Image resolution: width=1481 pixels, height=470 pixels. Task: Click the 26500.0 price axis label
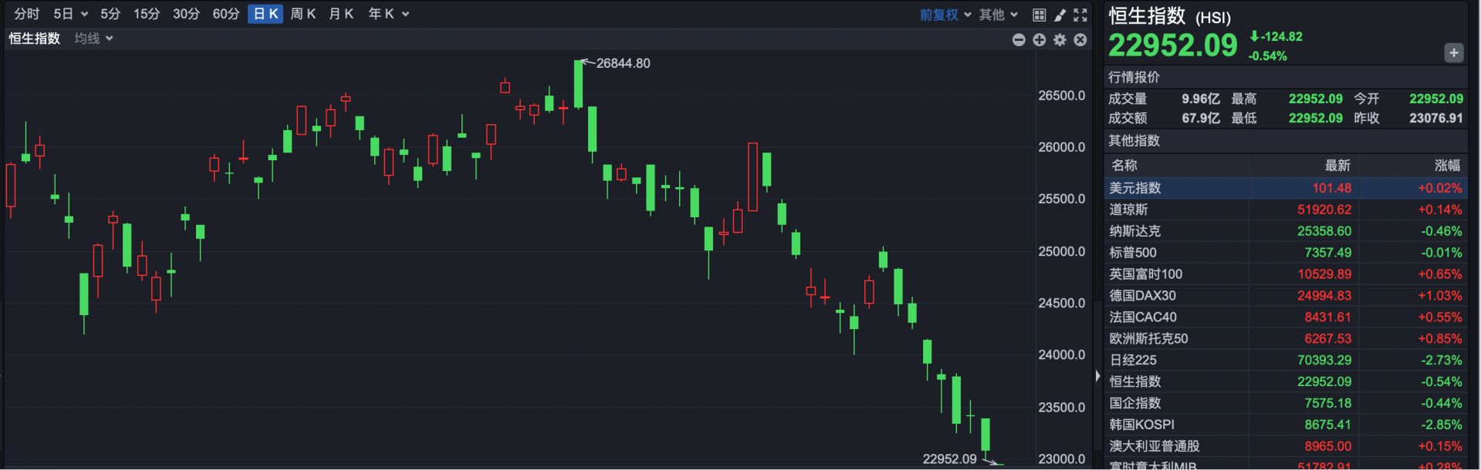[1062, 96]
